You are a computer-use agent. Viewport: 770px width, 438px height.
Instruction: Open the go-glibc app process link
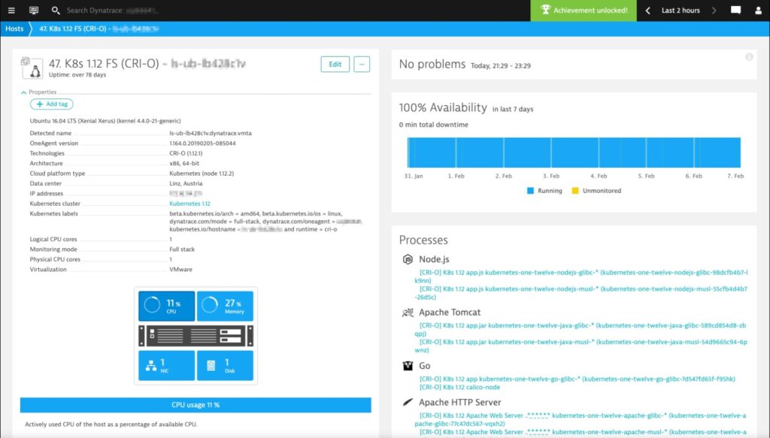point(577,379)
